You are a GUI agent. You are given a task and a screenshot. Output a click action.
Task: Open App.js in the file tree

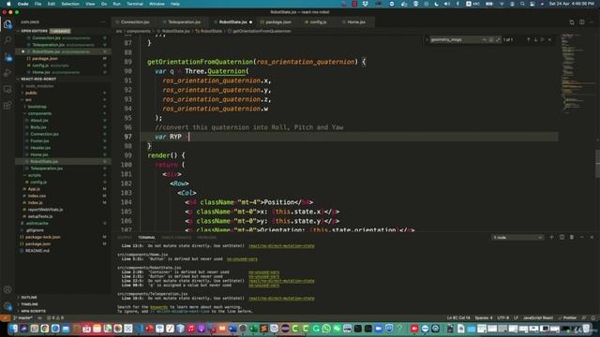point(34,189)
